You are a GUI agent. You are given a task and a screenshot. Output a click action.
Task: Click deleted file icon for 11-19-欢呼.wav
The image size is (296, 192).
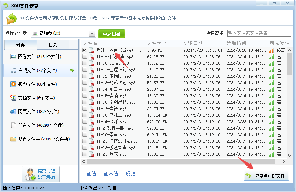point(91,122)
